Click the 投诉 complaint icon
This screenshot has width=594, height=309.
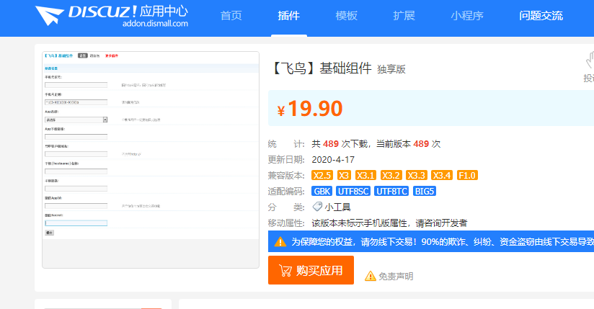pyautogui.click(x=589, y=63)
